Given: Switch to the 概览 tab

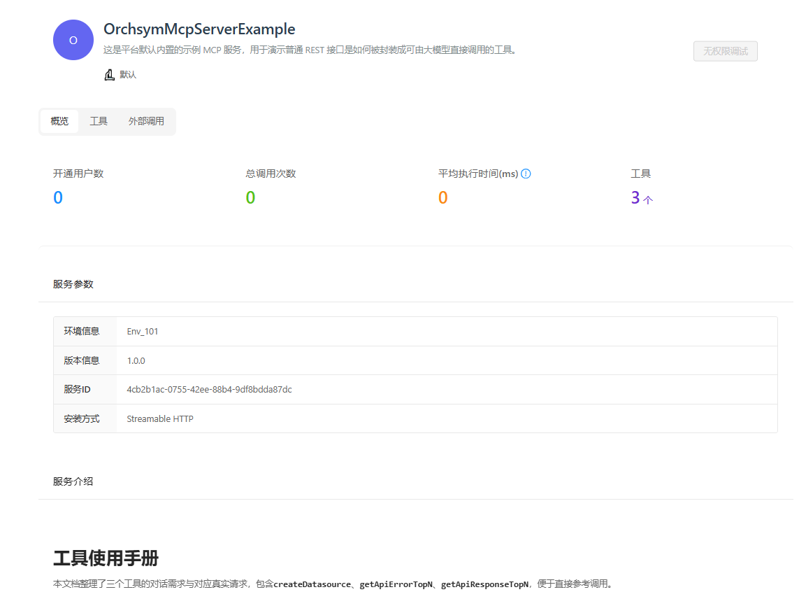Looking at the screenshot, I should click(x=59, y=121).
